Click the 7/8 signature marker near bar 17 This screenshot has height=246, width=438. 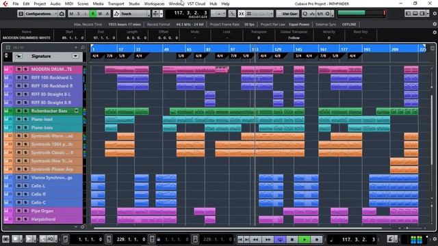pos(109,56)
